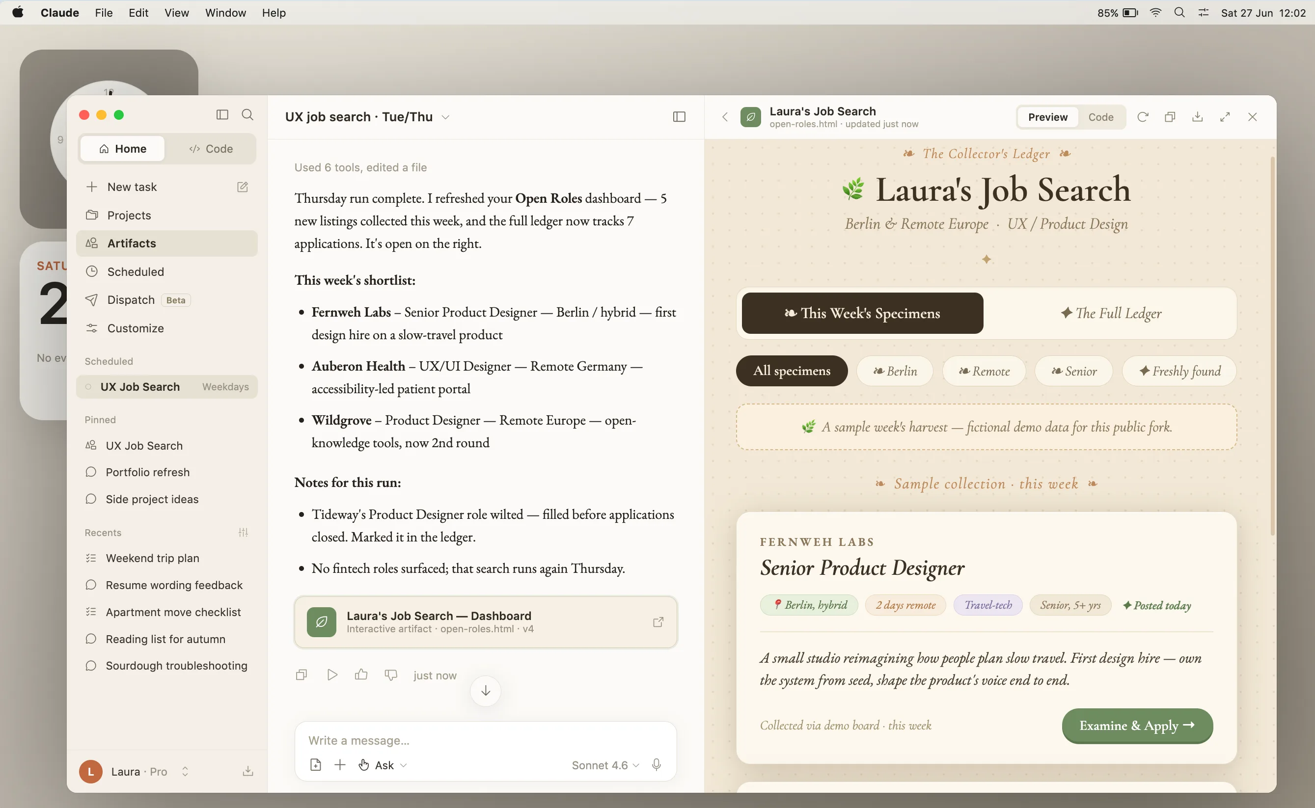Open the View menu

point(176,13)
